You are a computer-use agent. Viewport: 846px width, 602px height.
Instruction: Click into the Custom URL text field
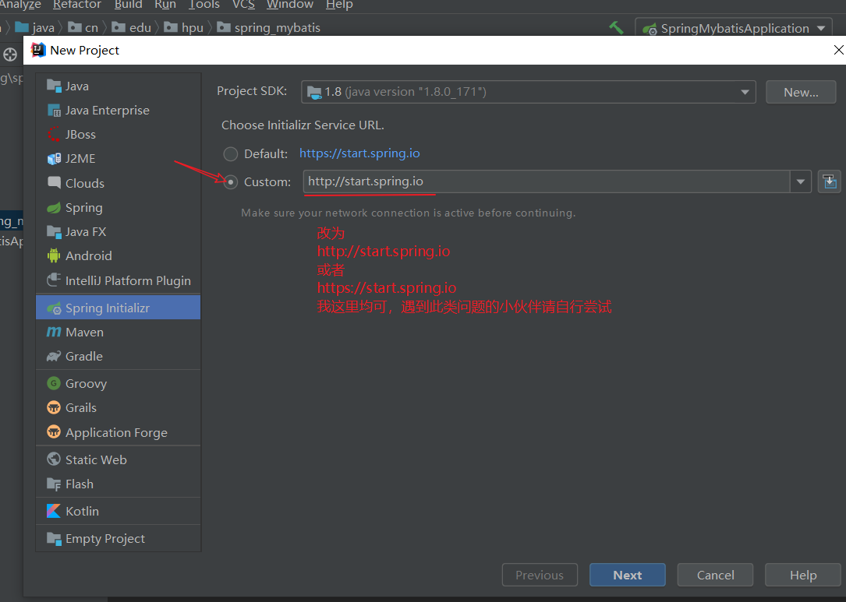547,181
